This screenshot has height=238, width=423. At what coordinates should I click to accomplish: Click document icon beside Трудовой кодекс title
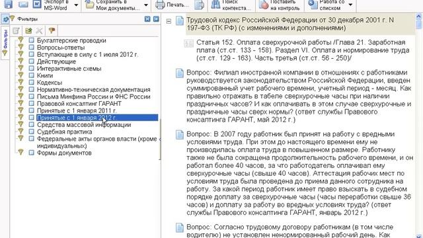(x=180, y=20)
